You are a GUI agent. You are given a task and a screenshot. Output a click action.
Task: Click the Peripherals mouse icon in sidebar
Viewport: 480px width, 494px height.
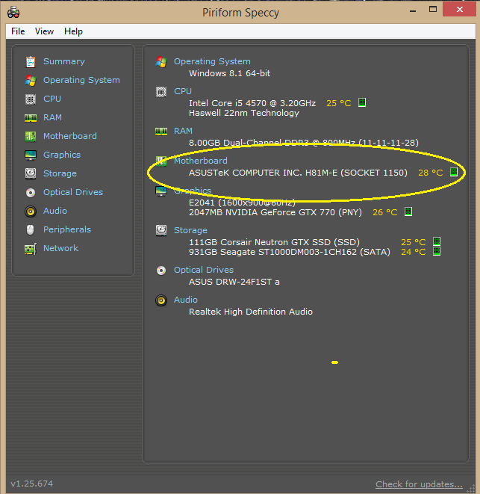click(x=30, y=229)
